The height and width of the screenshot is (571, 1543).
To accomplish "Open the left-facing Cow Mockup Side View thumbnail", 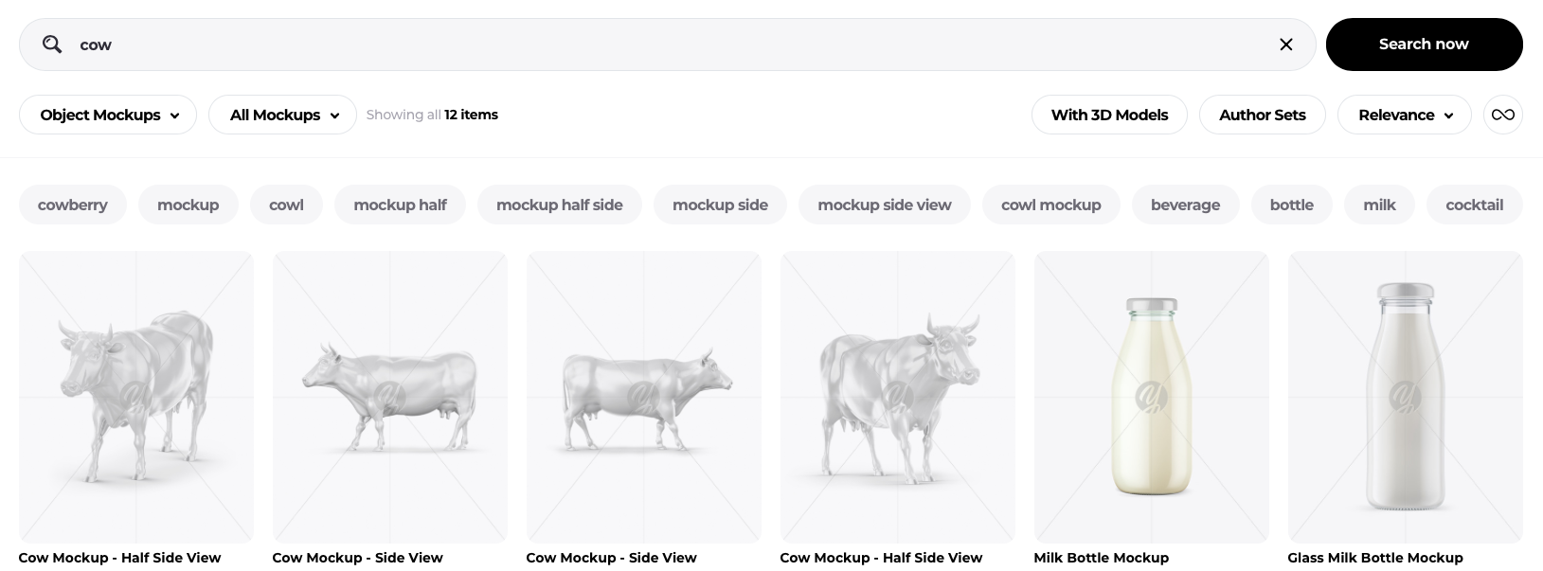I will pos(390,397).
